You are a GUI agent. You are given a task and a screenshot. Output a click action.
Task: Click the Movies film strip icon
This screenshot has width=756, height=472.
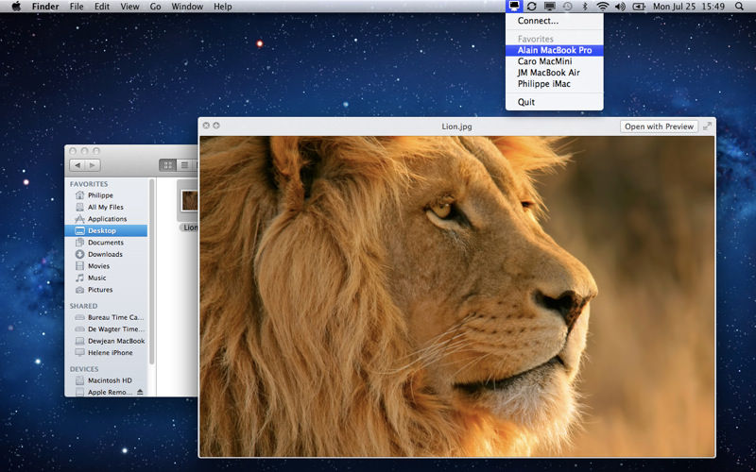[x=80, y=266]
